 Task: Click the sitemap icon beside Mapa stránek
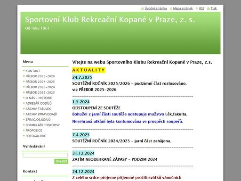tap(171, 8)
